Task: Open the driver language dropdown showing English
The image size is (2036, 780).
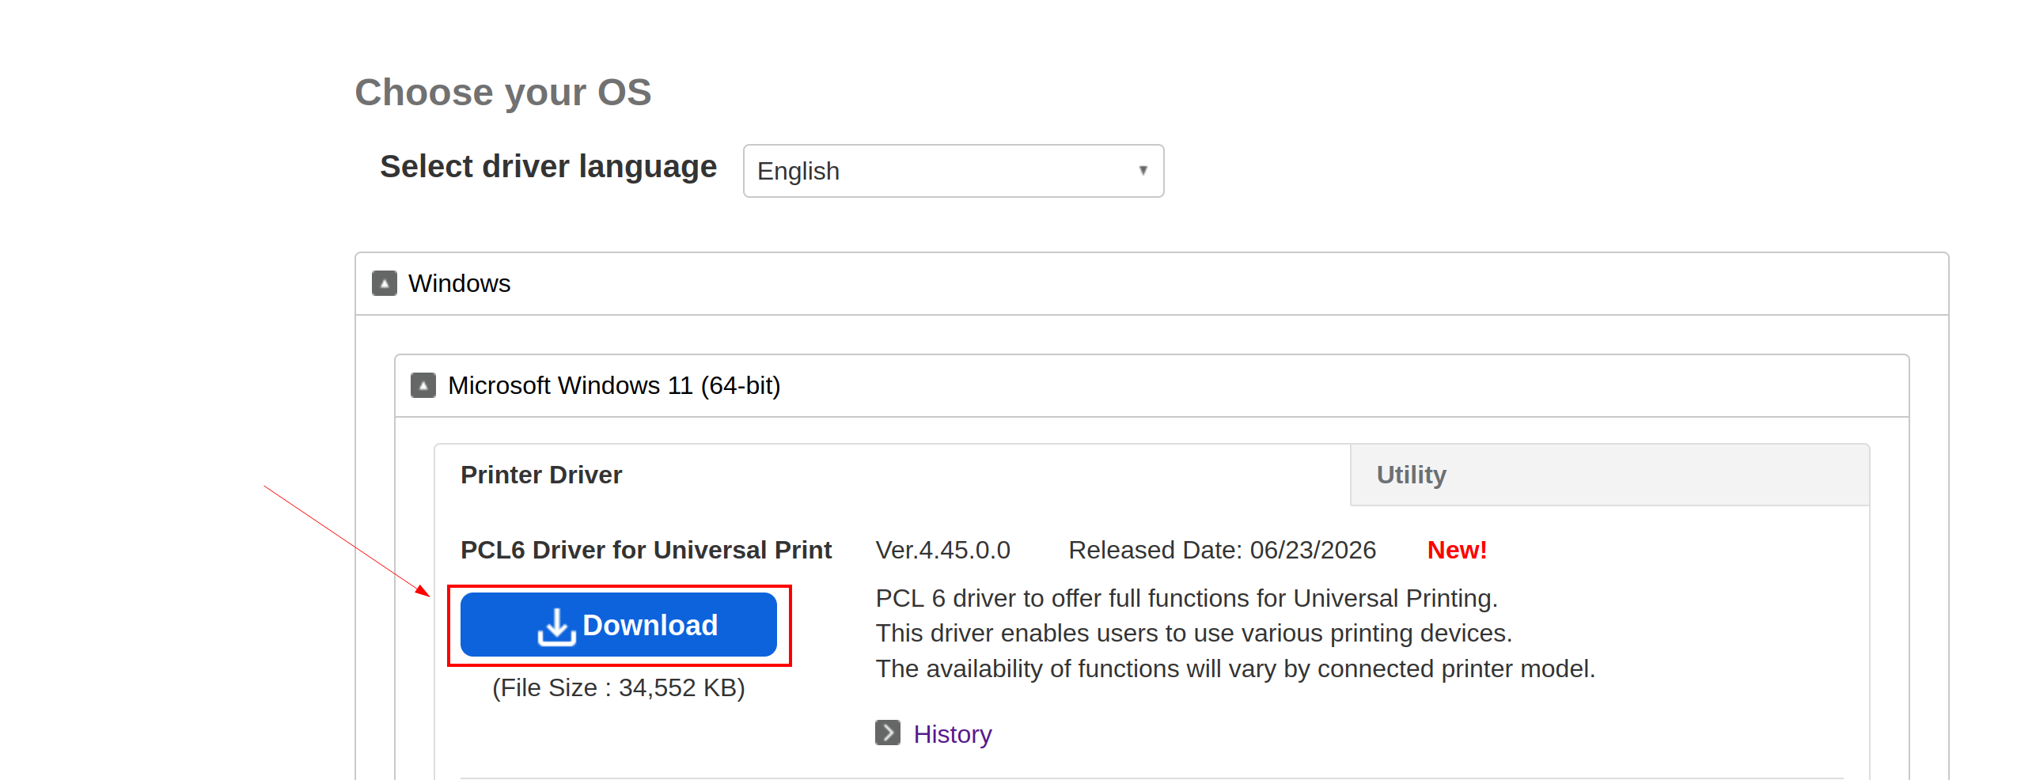Action: [x=953, y=171]
